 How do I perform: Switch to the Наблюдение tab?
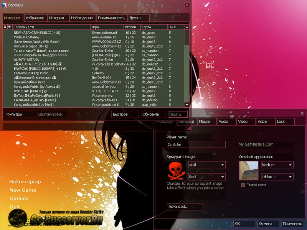pos(83,18)
